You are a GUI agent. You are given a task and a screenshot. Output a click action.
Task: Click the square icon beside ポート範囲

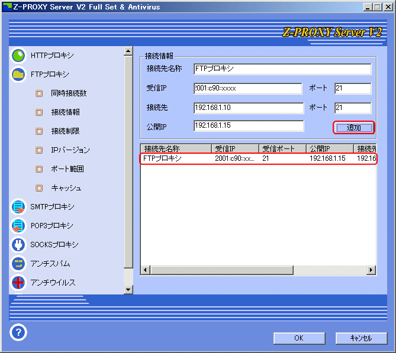point(39,169)
